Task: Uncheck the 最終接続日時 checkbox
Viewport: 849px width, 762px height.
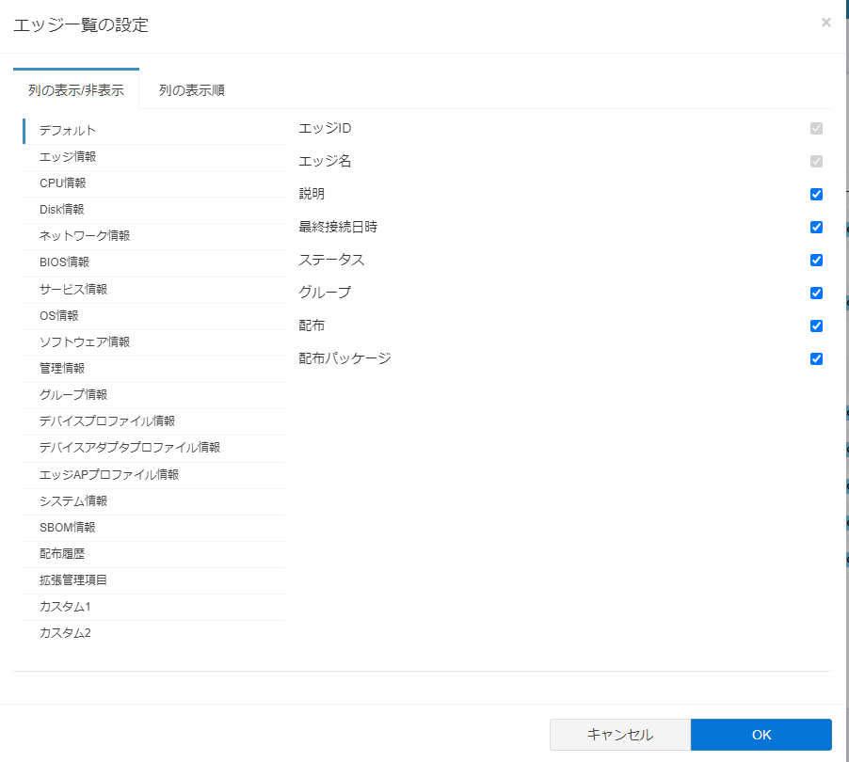Action: [x=815, y=227]
